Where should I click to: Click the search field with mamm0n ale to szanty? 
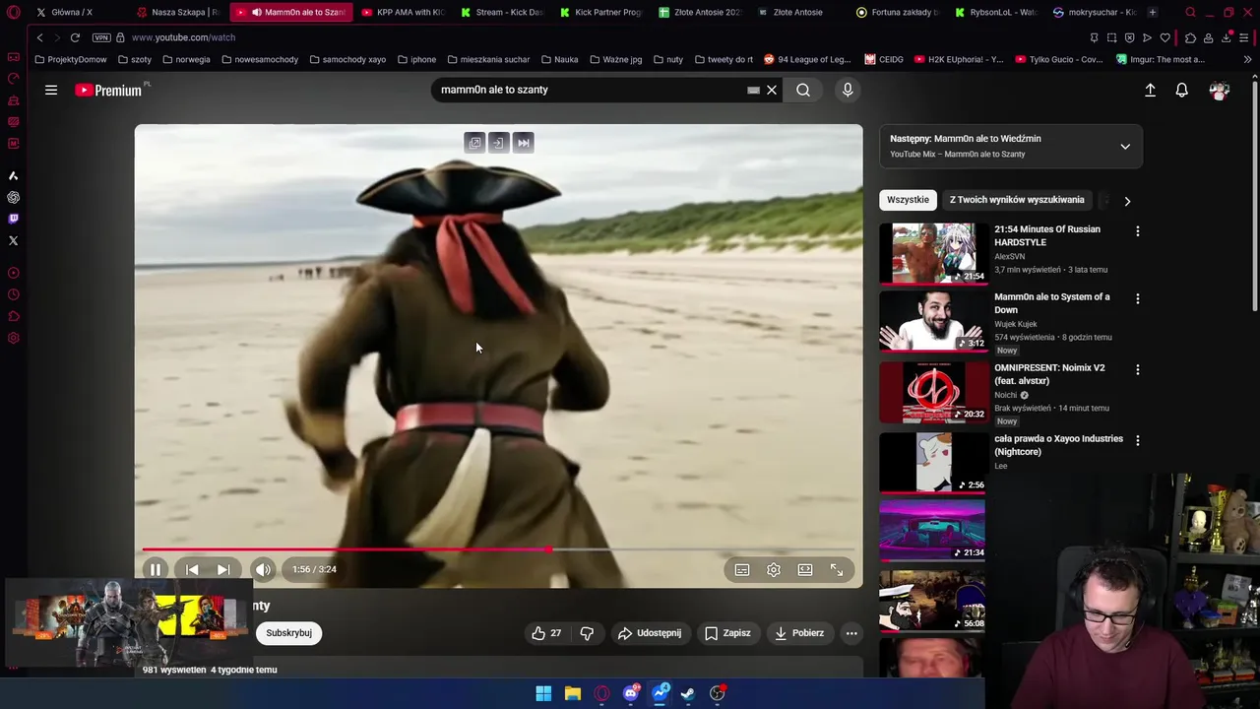[591, 90]
